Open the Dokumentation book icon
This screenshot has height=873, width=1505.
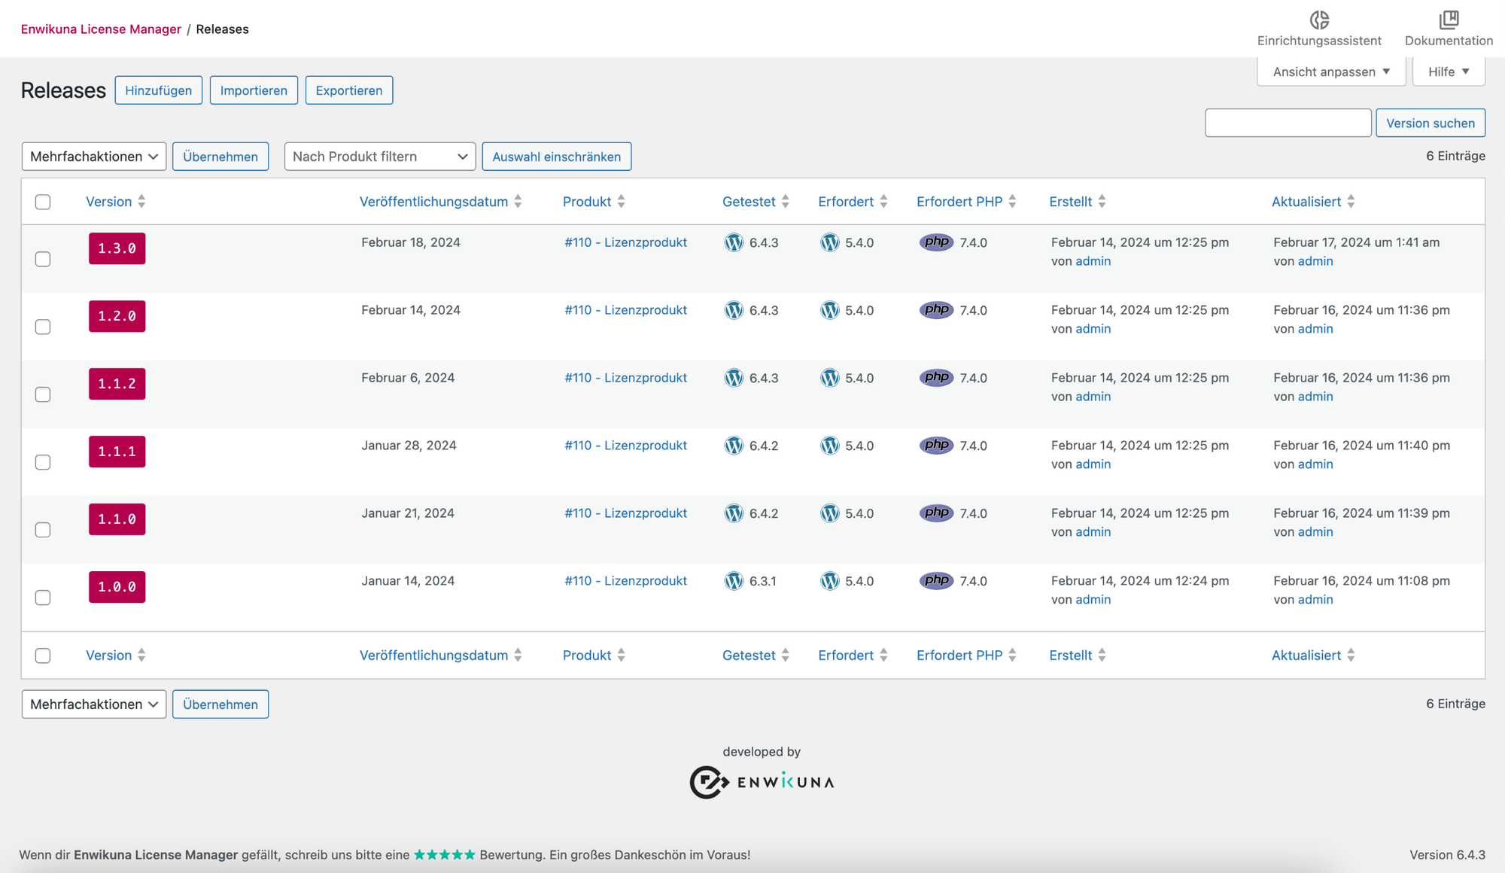point(1449,20)
